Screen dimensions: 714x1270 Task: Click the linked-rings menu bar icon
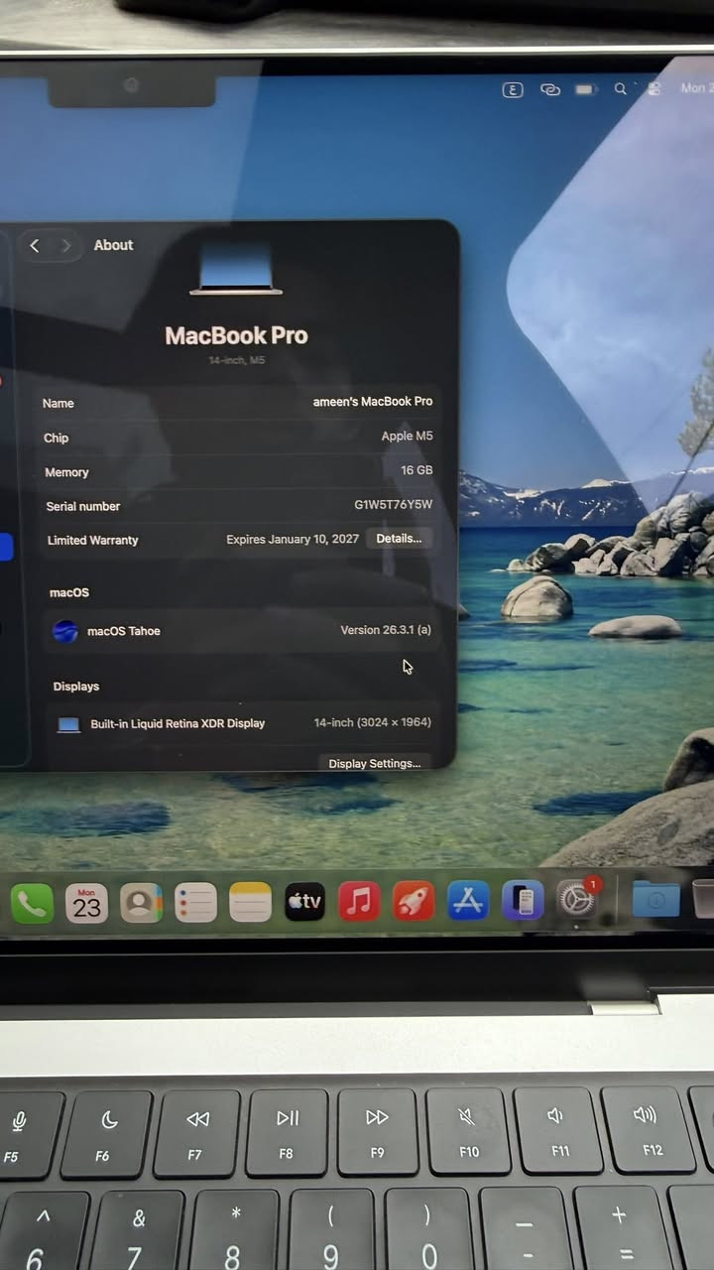tap(550, 89)
